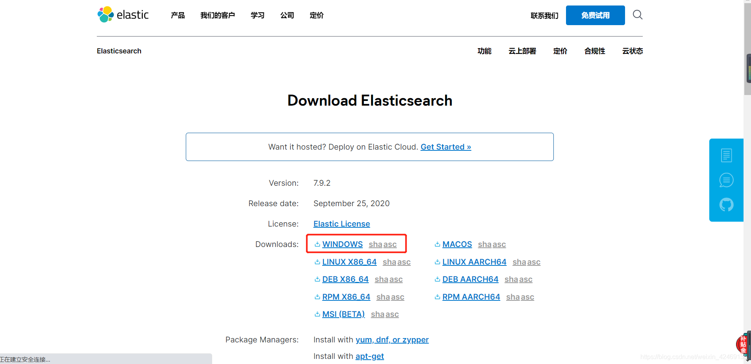Click the download icon beside MACOS
751x364 pixels.
437,244
